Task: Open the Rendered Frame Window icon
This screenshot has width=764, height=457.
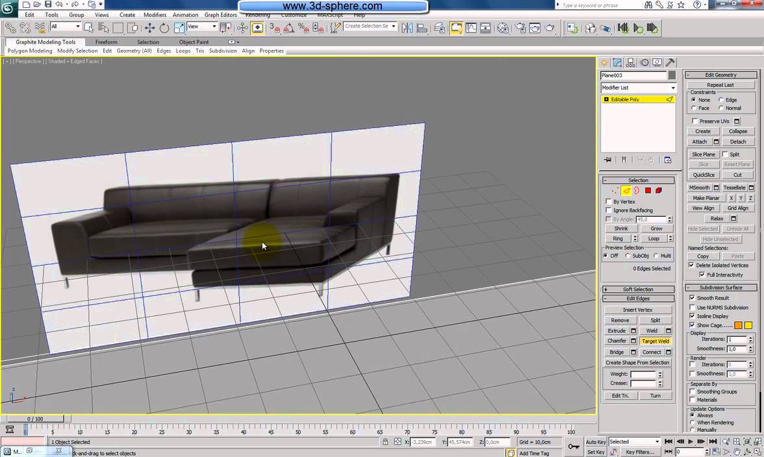Action: [x=535, y=28]
